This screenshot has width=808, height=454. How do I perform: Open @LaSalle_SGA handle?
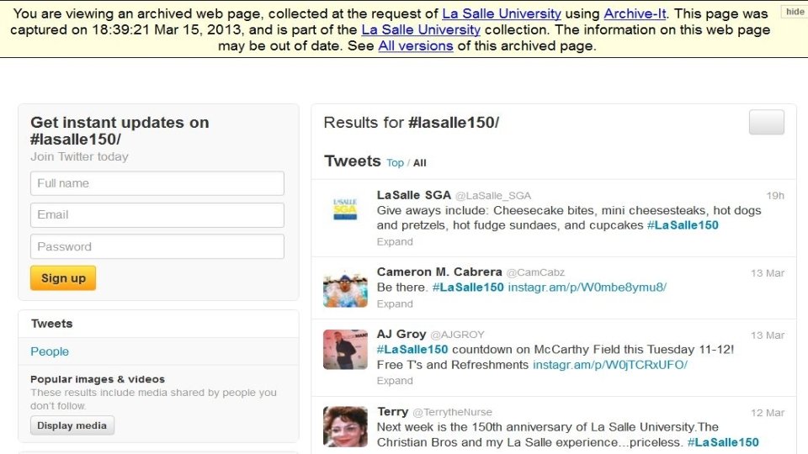point(493,196)
